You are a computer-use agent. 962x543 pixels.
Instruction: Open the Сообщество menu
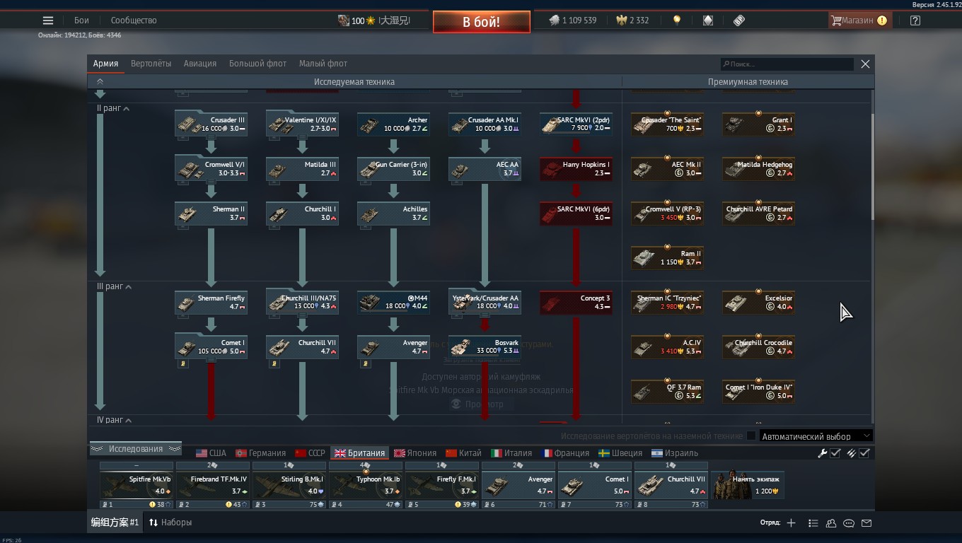click(x=134, y=21)
